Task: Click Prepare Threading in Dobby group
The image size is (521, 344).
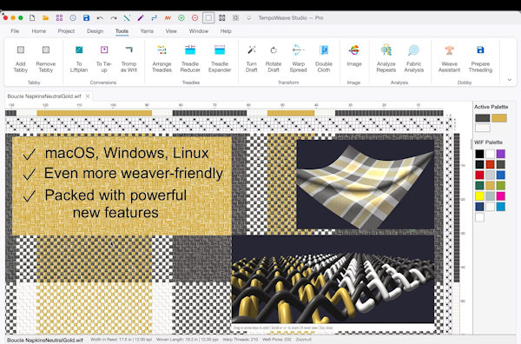Action: click(x=480, y=59)
